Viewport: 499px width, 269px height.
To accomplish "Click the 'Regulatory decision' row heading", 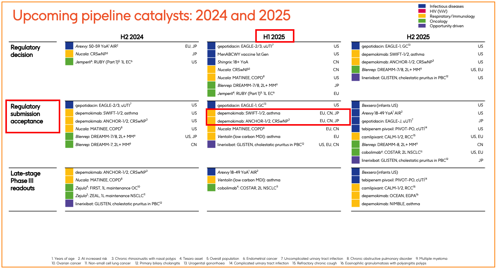I will [x=25, y=51].
